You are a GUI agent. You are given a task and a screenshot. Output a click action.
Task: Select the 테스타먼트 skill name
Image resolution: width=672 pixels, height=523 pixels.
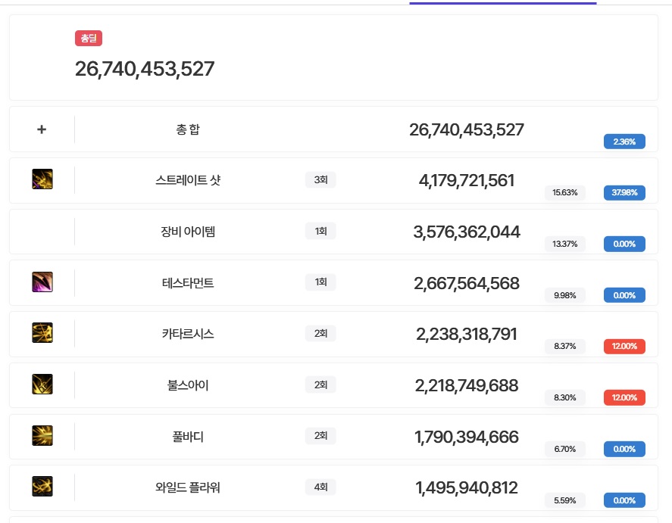188,283
